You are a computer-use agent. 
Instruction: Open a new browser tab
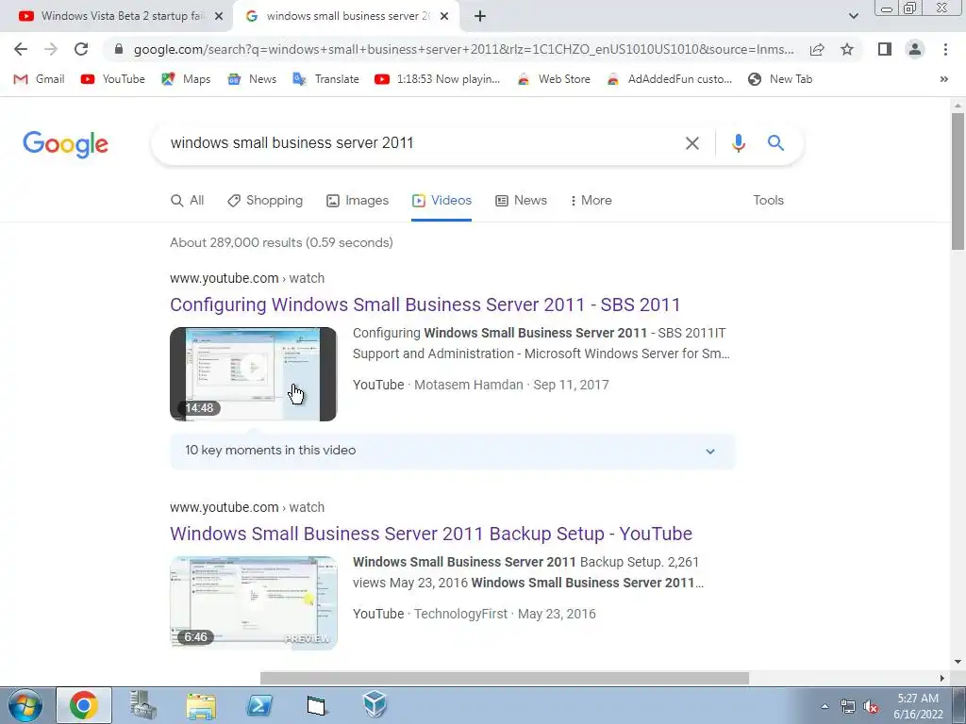pos(480,16)
